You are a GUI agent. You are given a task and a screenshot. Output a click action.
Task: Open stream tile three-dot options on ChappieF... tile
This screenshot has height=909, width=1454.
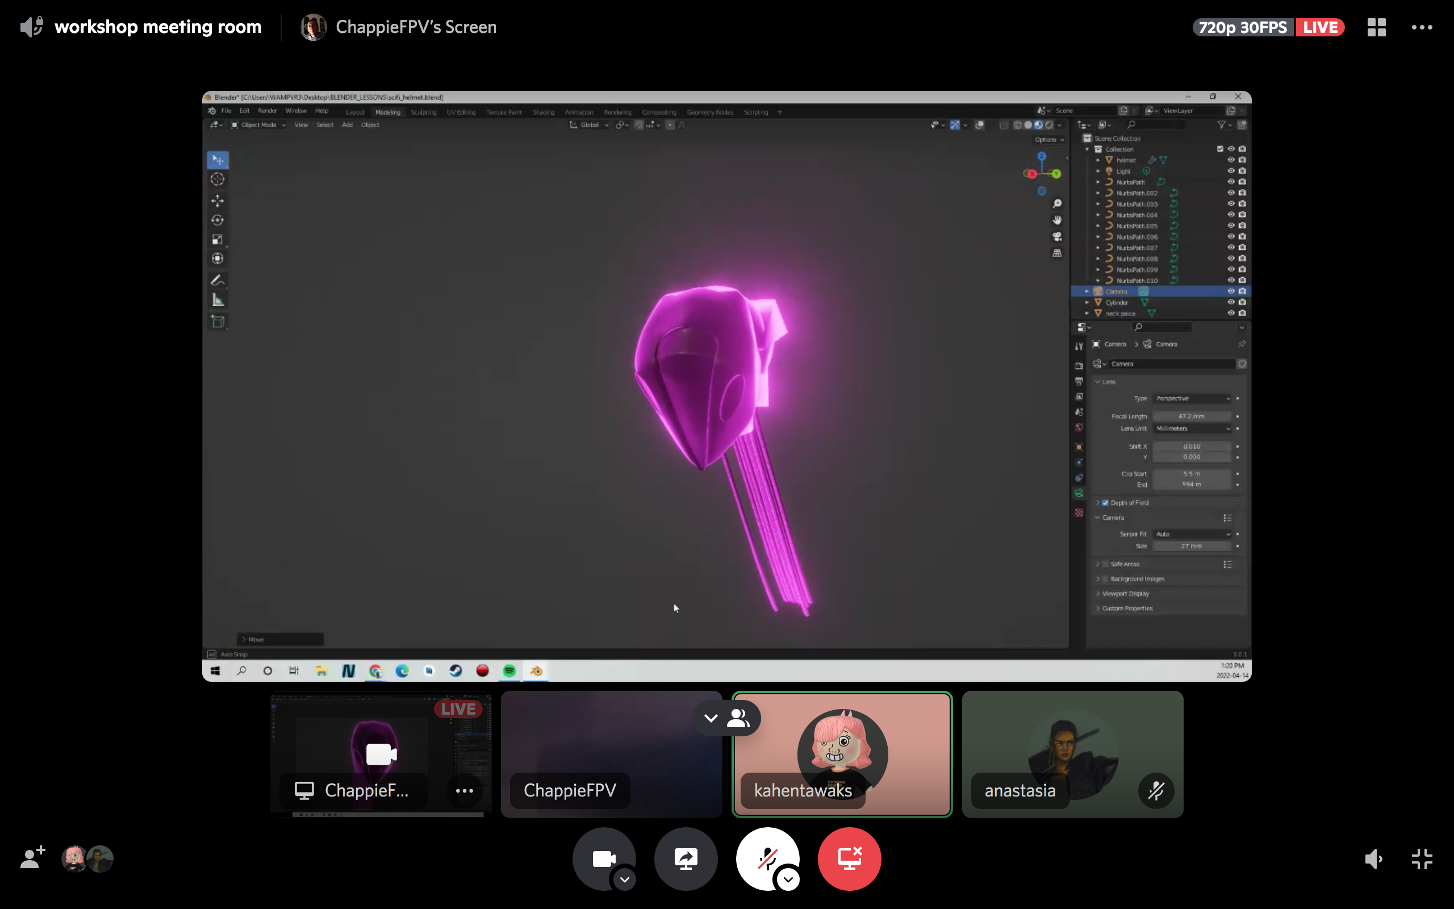point(465,791)
